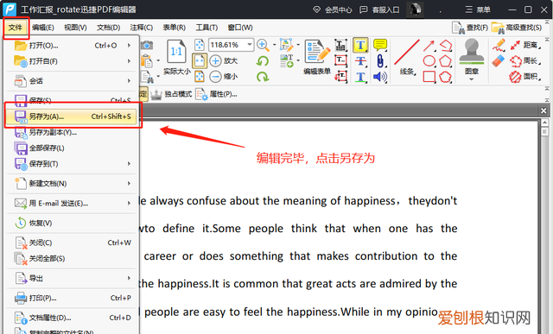Open the 视图(V) menu

[75, 28]
